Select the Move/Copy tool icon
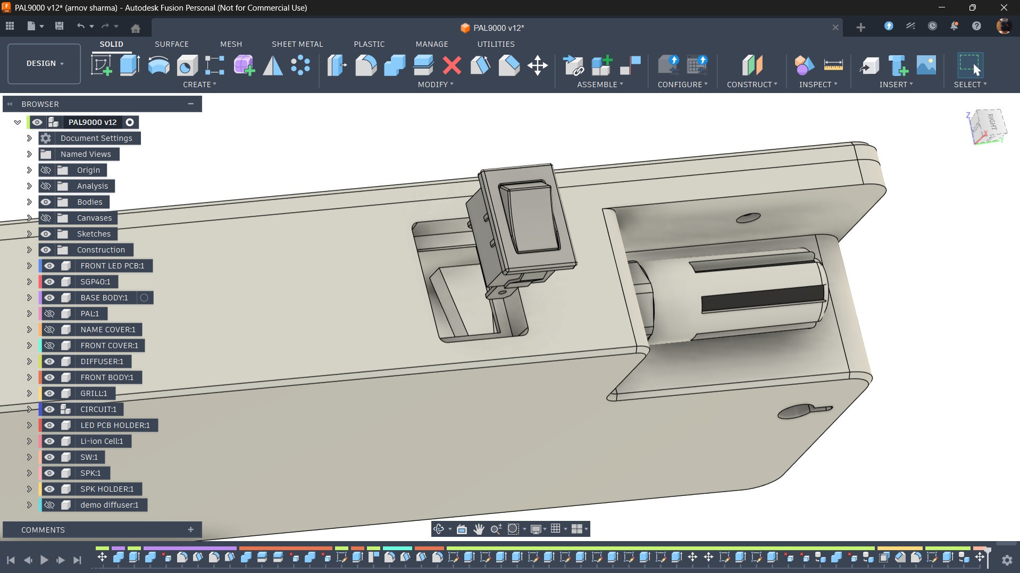 pos(538,65)
